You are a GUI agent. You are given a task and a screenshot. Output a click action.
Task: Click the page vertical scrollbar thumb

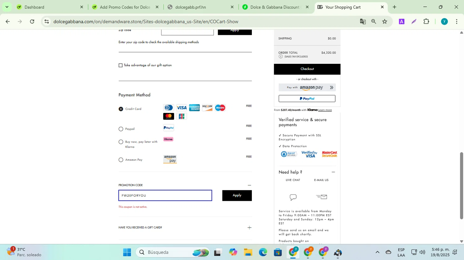(461, 186)
